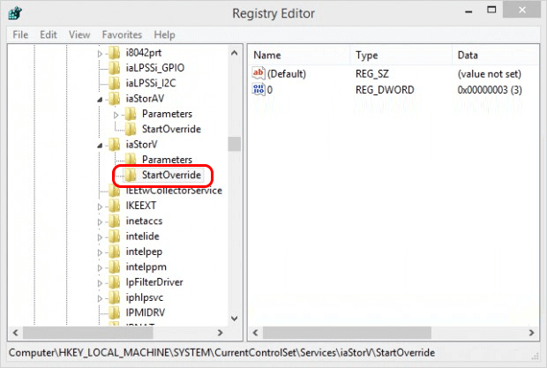Select the intelide registry key

145,237
